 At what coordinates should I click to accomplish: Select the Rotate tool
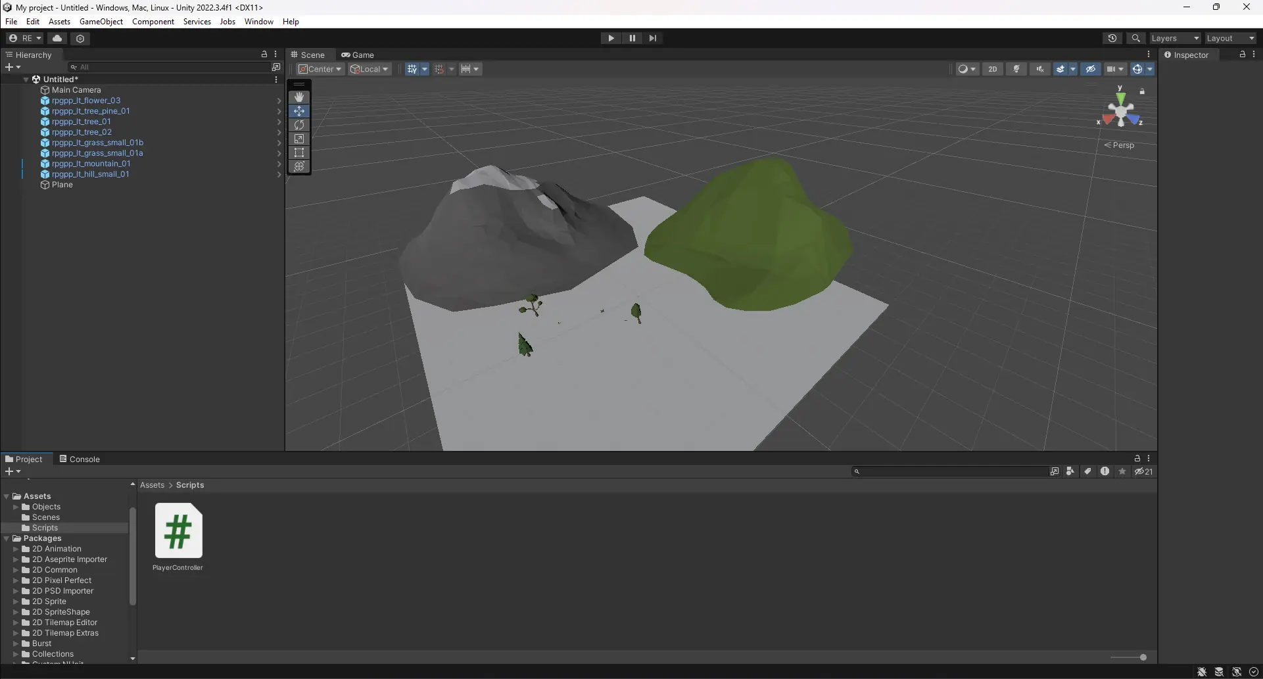pyautogui.click(x=299, y=125)
